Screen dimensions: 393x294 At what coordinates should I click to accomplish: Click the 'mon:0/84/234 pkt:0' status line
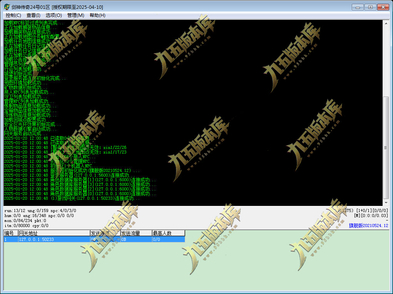(25, 220)
